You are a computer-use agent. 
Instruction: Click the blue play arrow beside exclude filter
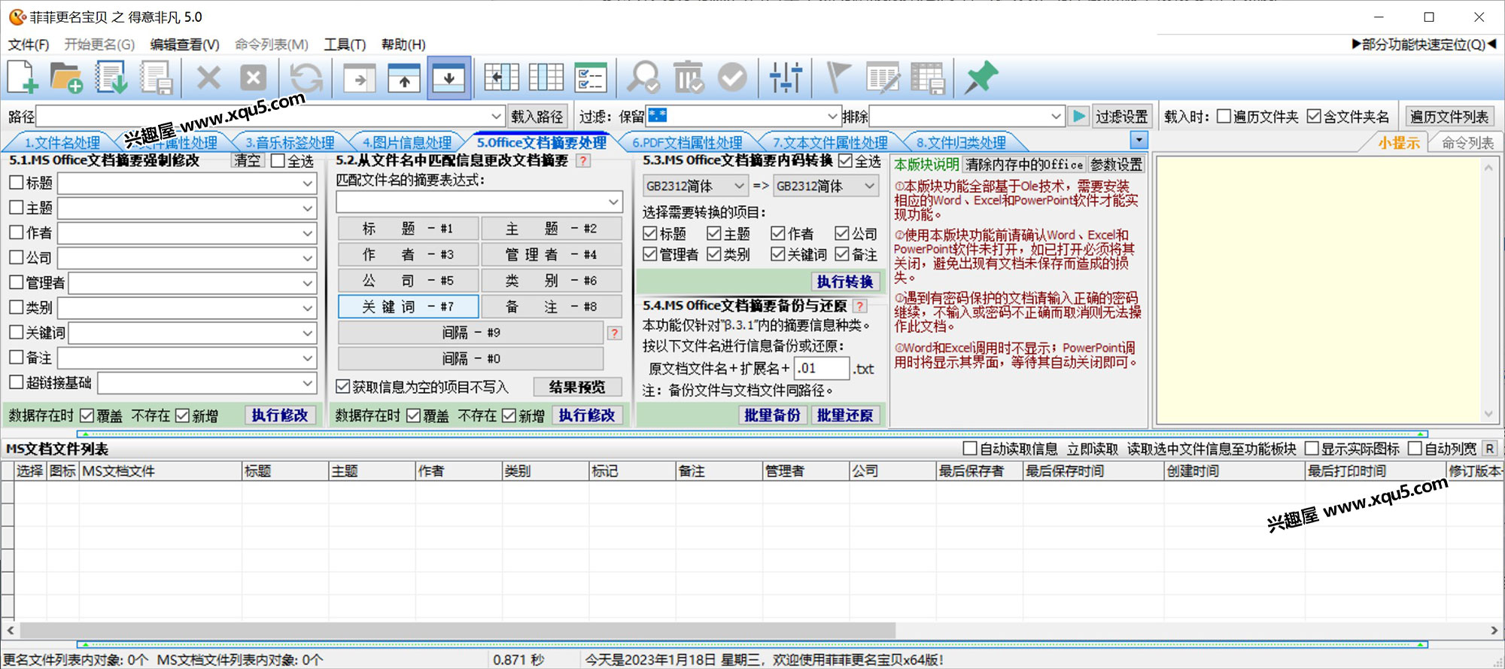pyautogui.click(x=1079, y=117)
